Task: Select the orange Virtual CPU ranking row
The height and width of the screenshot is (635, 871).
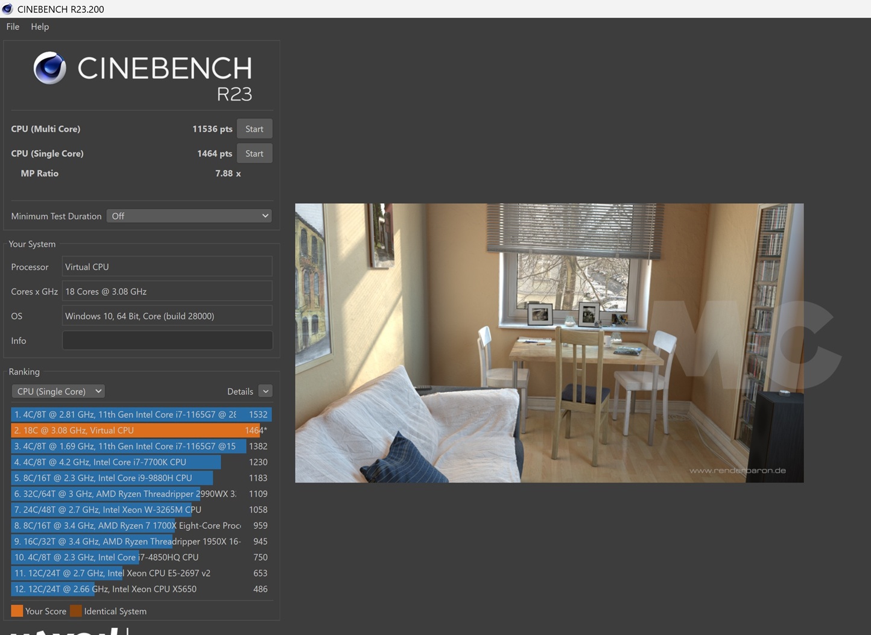Action: point(141,430)
